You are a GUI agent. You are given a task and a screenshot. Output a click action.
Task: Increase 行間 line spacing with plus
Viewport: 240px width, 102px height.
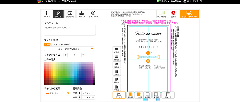point(79,97)
